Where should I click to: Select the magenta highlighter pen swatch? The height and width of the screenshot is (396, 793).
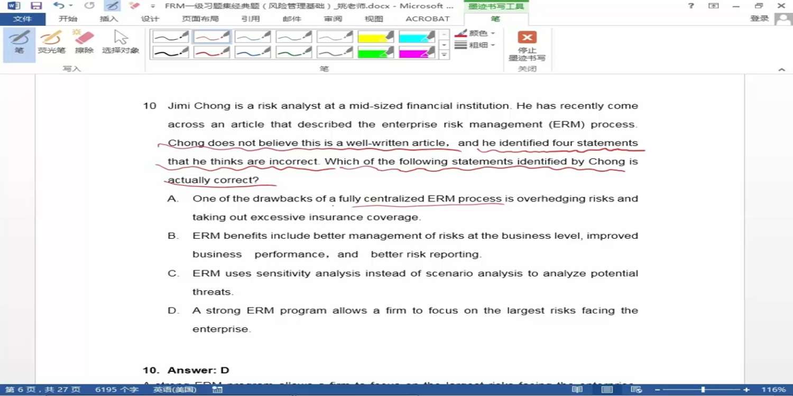coord(417,52)
